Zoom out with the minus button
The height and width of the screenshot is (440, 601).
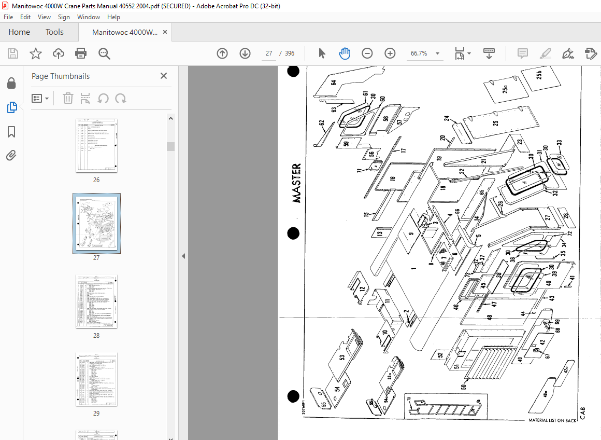click(367, 53)
